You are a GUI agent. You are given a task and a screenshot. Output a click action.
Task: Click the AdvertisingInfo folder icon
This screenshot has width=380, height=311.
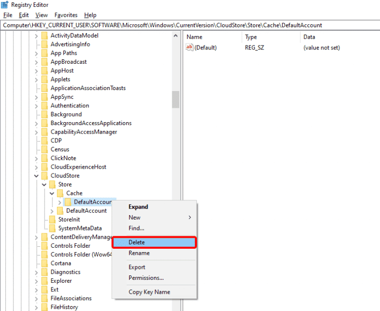click(x=45, y=44)
